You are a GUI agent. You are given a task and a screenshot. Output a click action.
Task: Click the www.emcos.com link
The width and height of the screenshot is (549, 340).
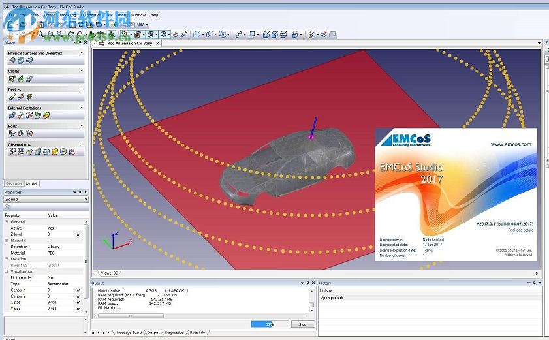tap(511, 144)
